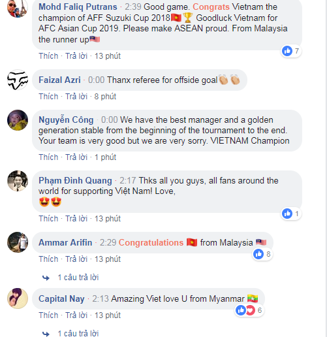Toggle Thích on Capital Nay's comment

pos(48,315)
